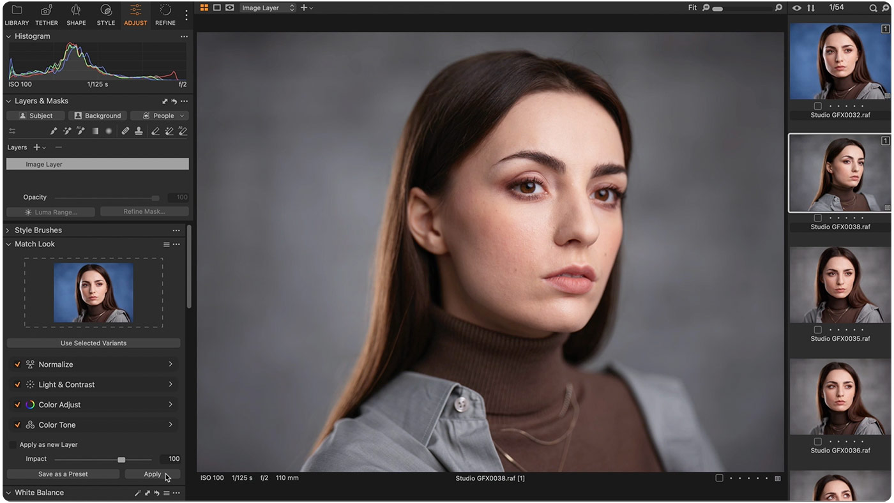This screenshot has height=503, width=894.
Task: Click Use Selected Variants button
Action: click(x=93, y=343)
